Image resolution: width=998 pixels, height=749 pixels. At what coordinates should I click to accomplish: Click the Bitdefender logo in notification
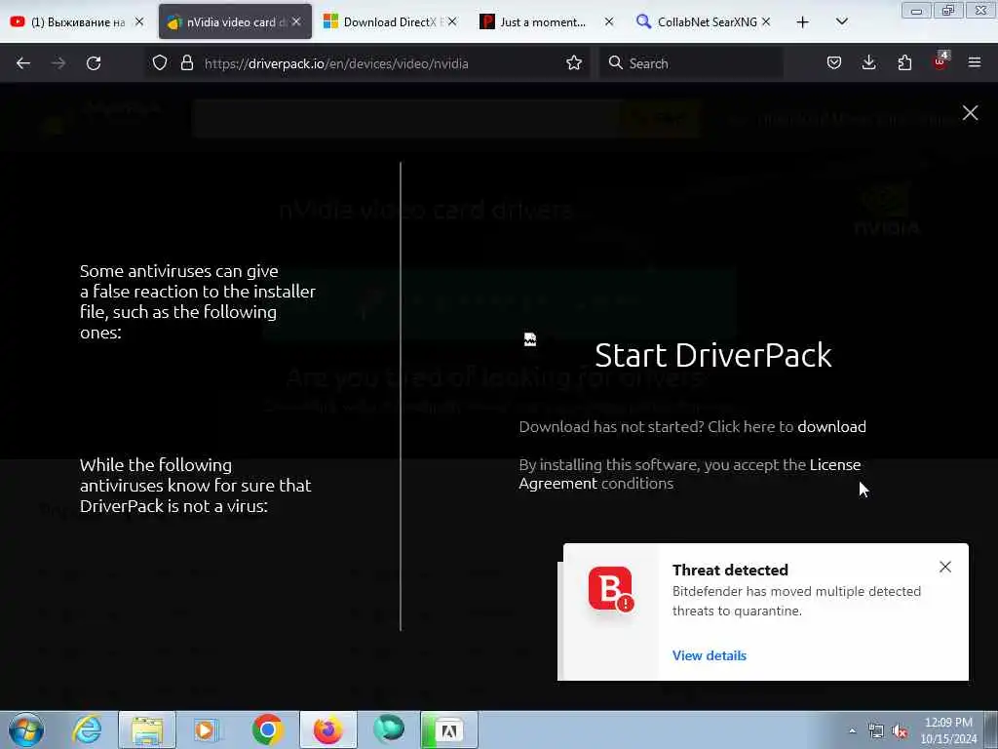coord(611,588)
